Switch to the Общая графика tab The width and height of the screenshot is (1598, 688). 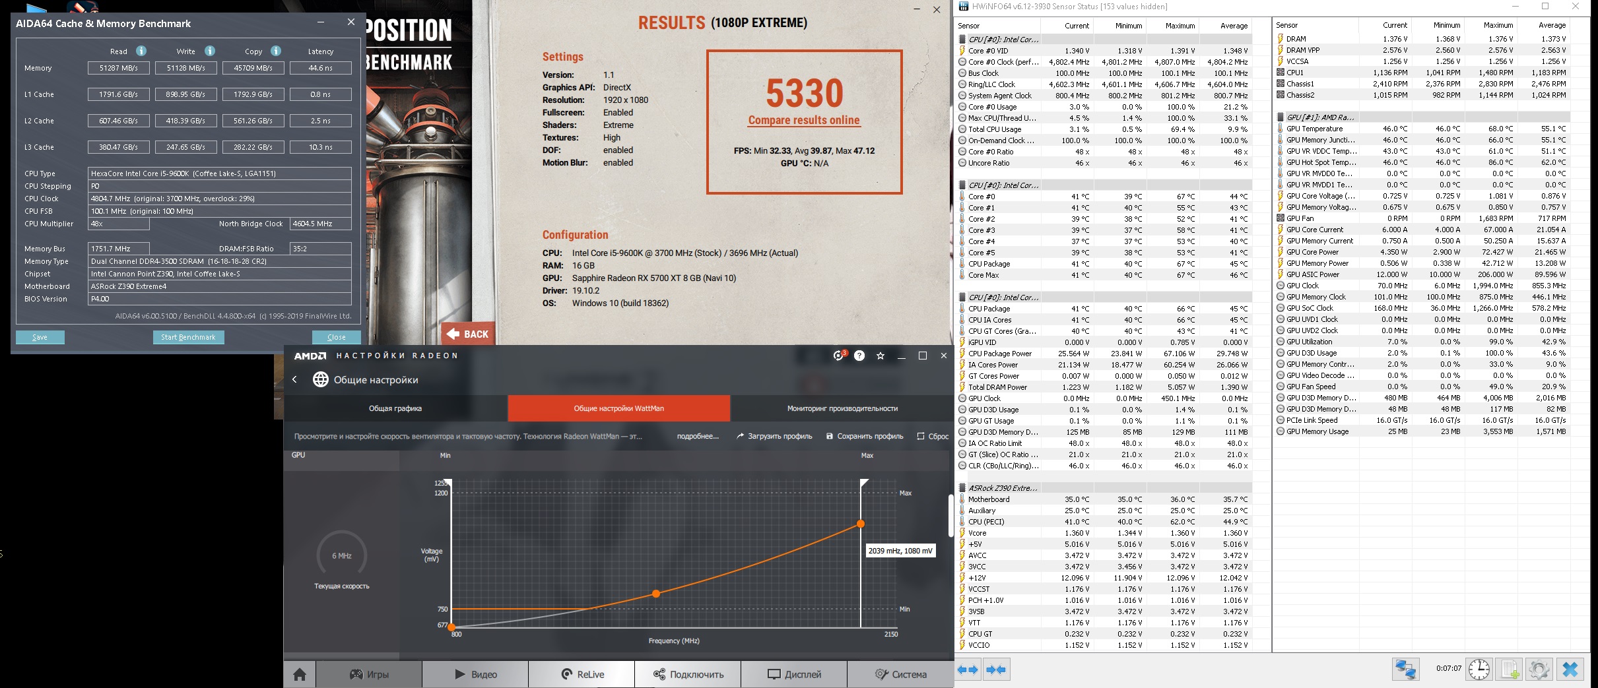pos(395,408)
